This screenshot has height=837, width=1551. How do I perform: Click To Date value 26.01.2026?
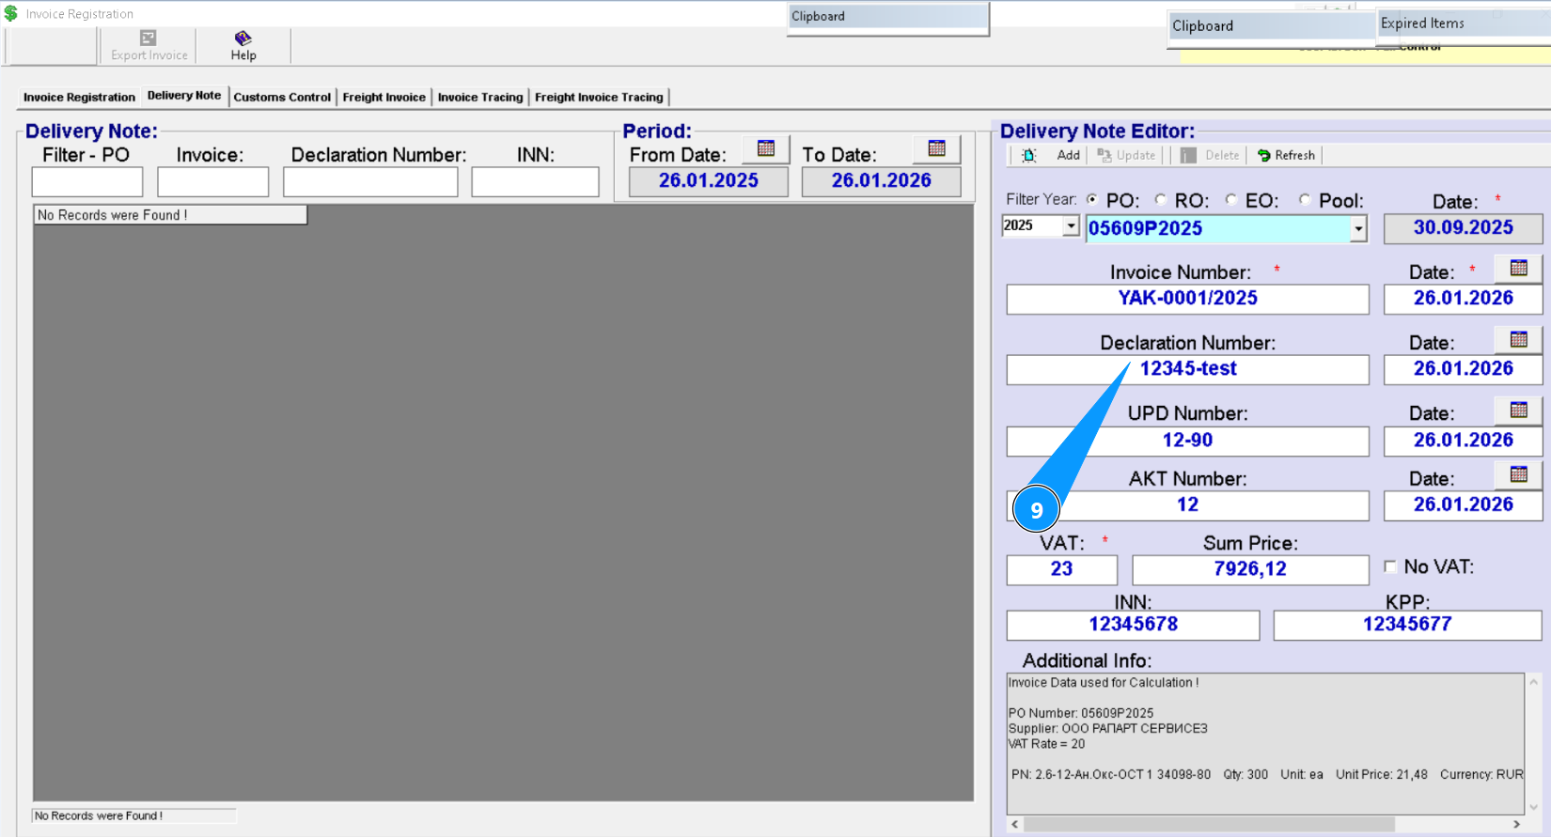pos(882,181)
